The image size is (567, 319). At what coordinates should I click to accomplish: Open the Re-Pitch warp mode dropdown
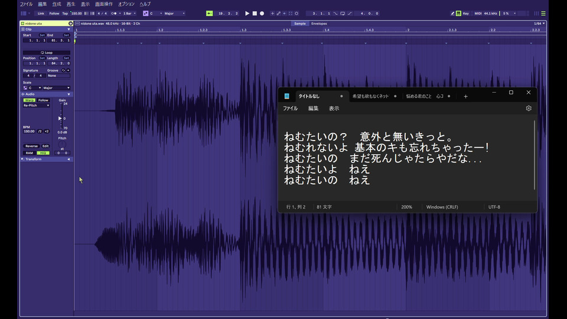(37, 106)
